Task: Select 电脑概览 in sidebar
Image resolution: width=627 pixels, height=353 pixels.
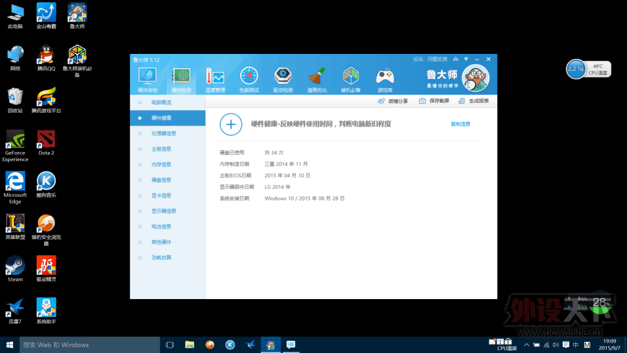Action: tap(161, 102)
